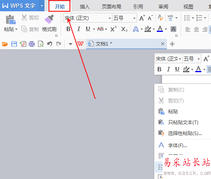
Task: Toggle numbered list button in ribbon
Action: [x=199, y=18]
